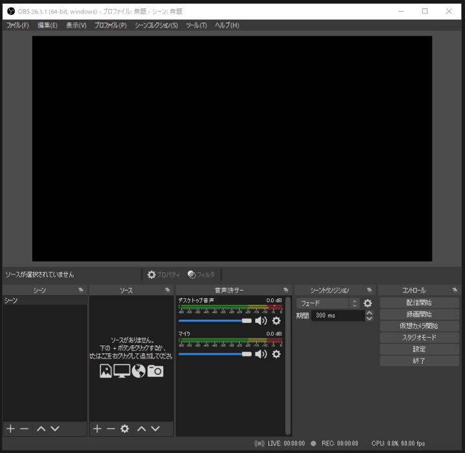Click the display capture monitor icon

122,371
